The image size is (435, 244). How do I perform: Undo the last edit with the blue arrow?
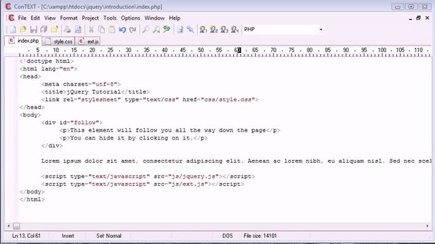pos(122,29)
